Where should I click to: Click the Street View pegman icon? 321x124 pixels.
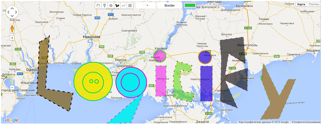pyautogui.click(x=12, y=29)
